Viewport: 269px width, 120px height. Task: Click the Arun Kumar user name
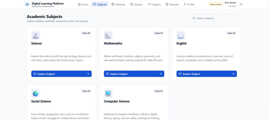[x=230, y=3]
